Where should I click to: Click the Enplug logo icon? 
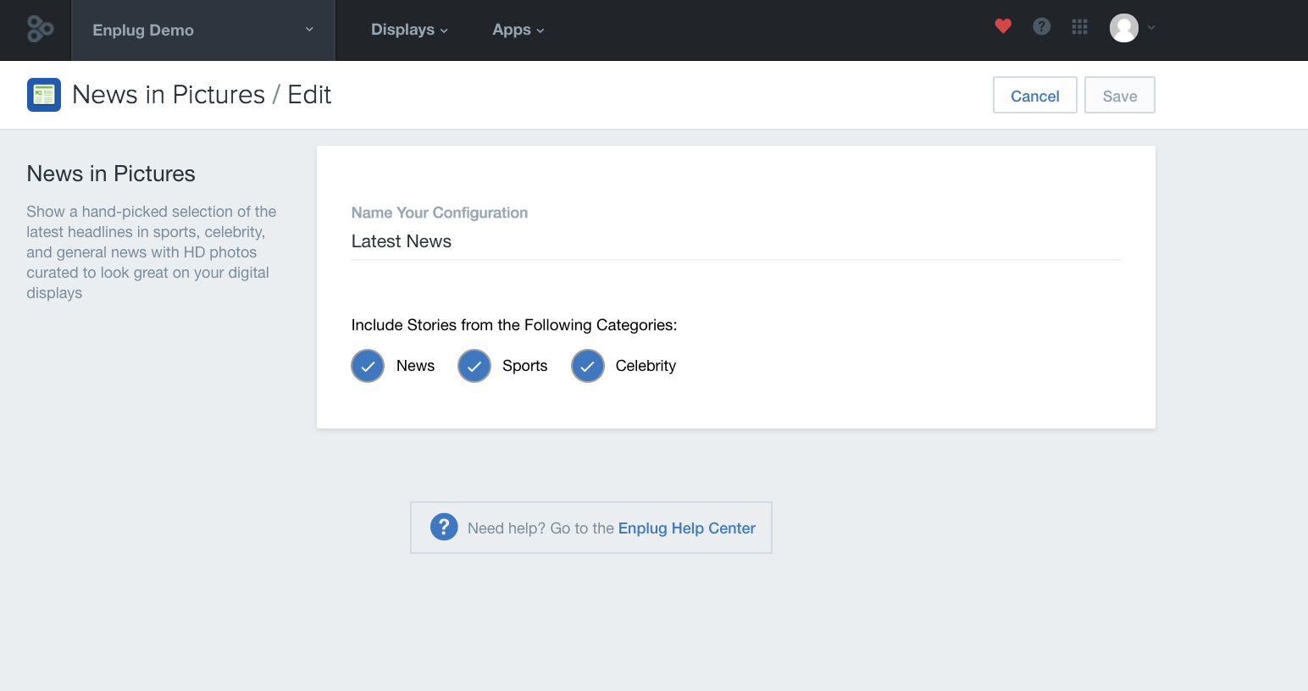click(x=40, y=30)
